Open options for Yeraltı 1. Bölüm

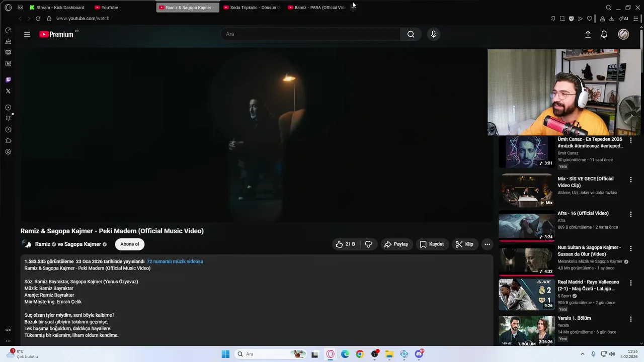630,319
